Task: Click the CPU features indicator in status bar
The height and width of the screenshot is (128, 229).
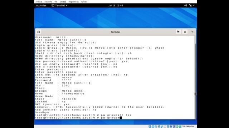Action: [174, 127]
